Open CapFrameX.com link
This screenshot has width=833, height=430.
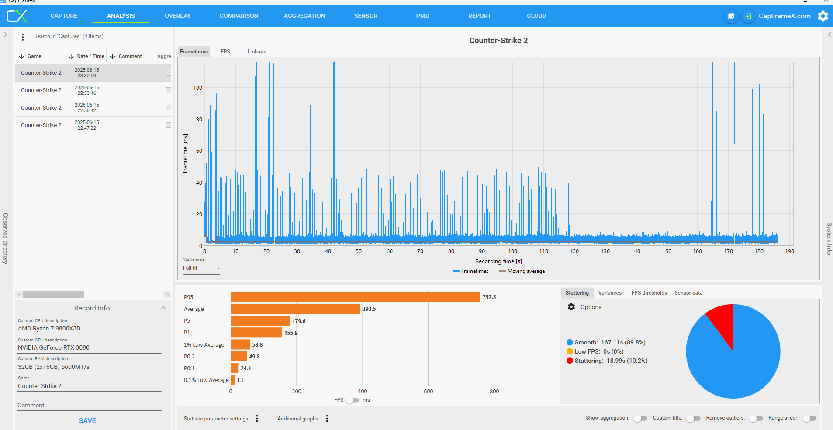coord(785,16)
